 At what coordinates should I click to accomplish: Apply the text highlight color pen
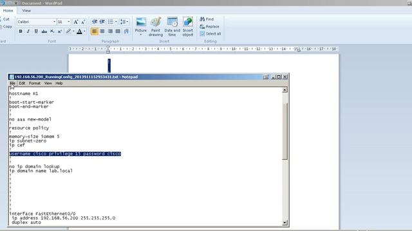click(x=68, y=31)
